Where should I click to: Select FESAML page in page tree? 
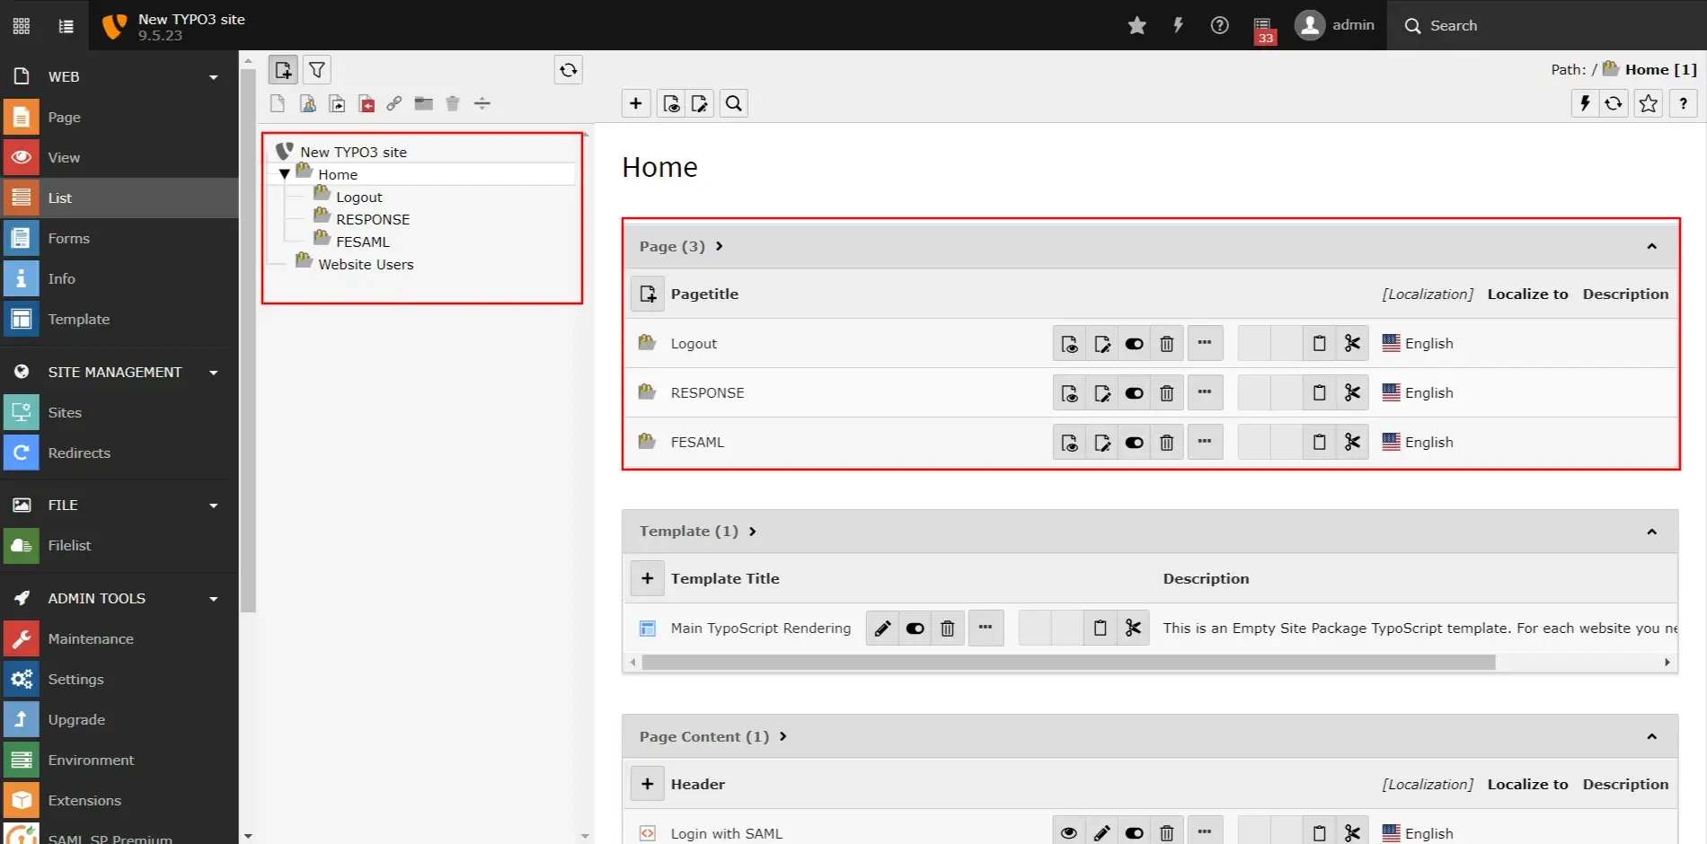363,242
